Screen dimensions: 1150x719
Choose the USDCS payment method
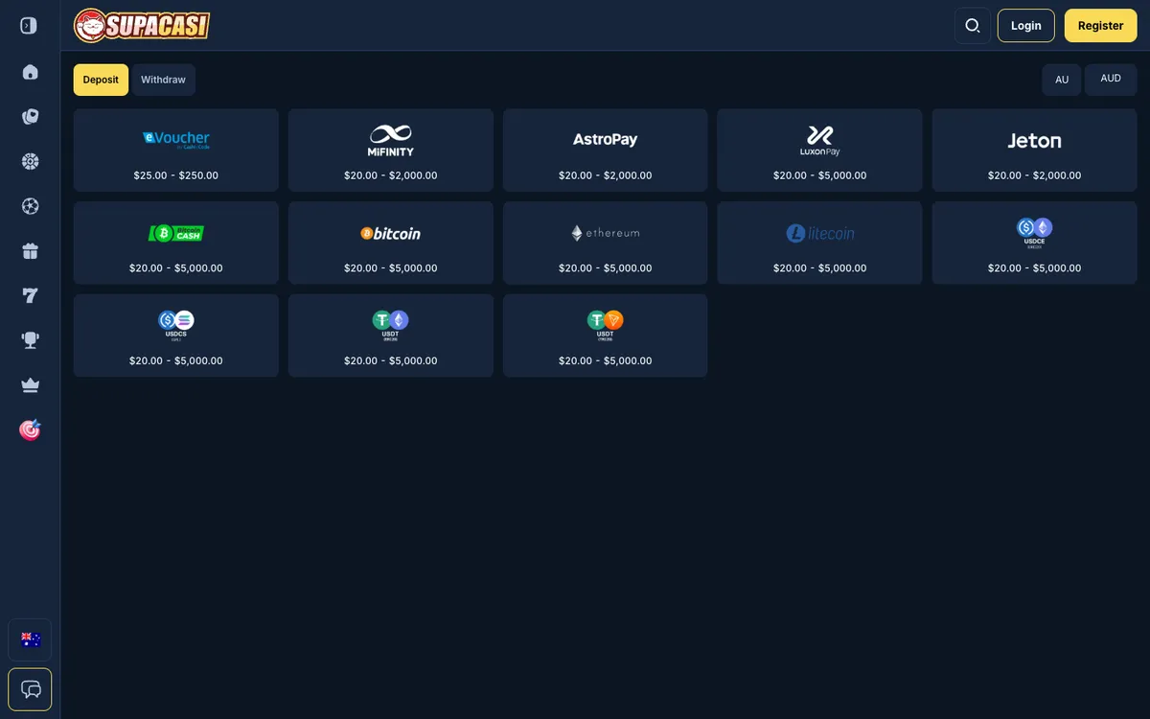tap(176, 336)
